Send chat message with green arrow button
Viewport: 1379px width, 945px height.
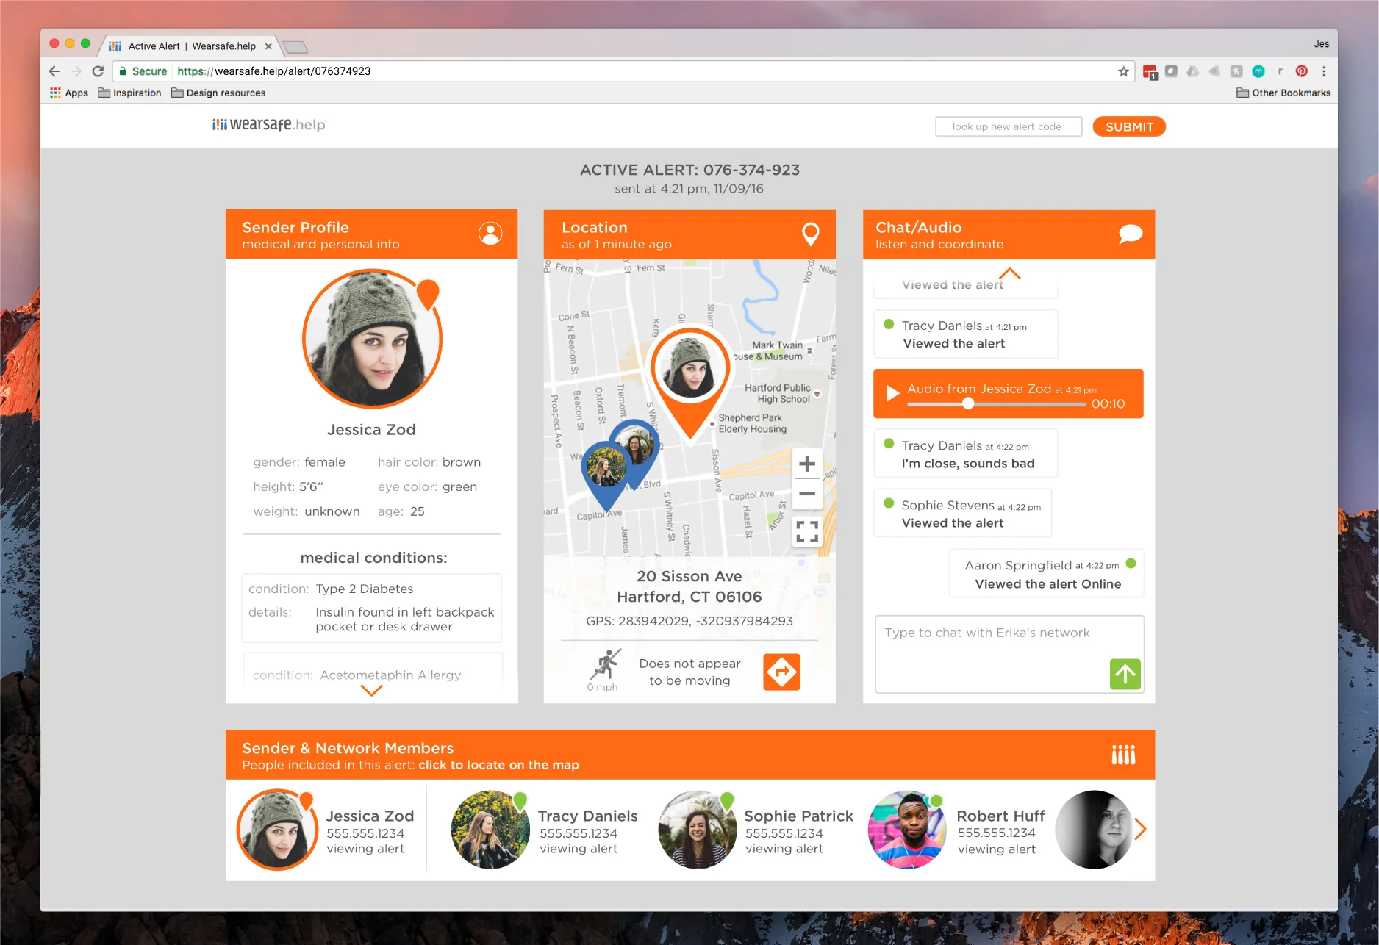[1125, 674]
